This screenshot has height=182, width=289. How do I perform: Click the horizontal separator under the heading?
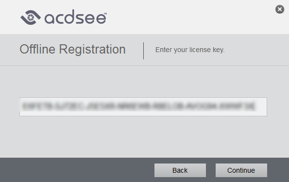[x=145, y=66]
